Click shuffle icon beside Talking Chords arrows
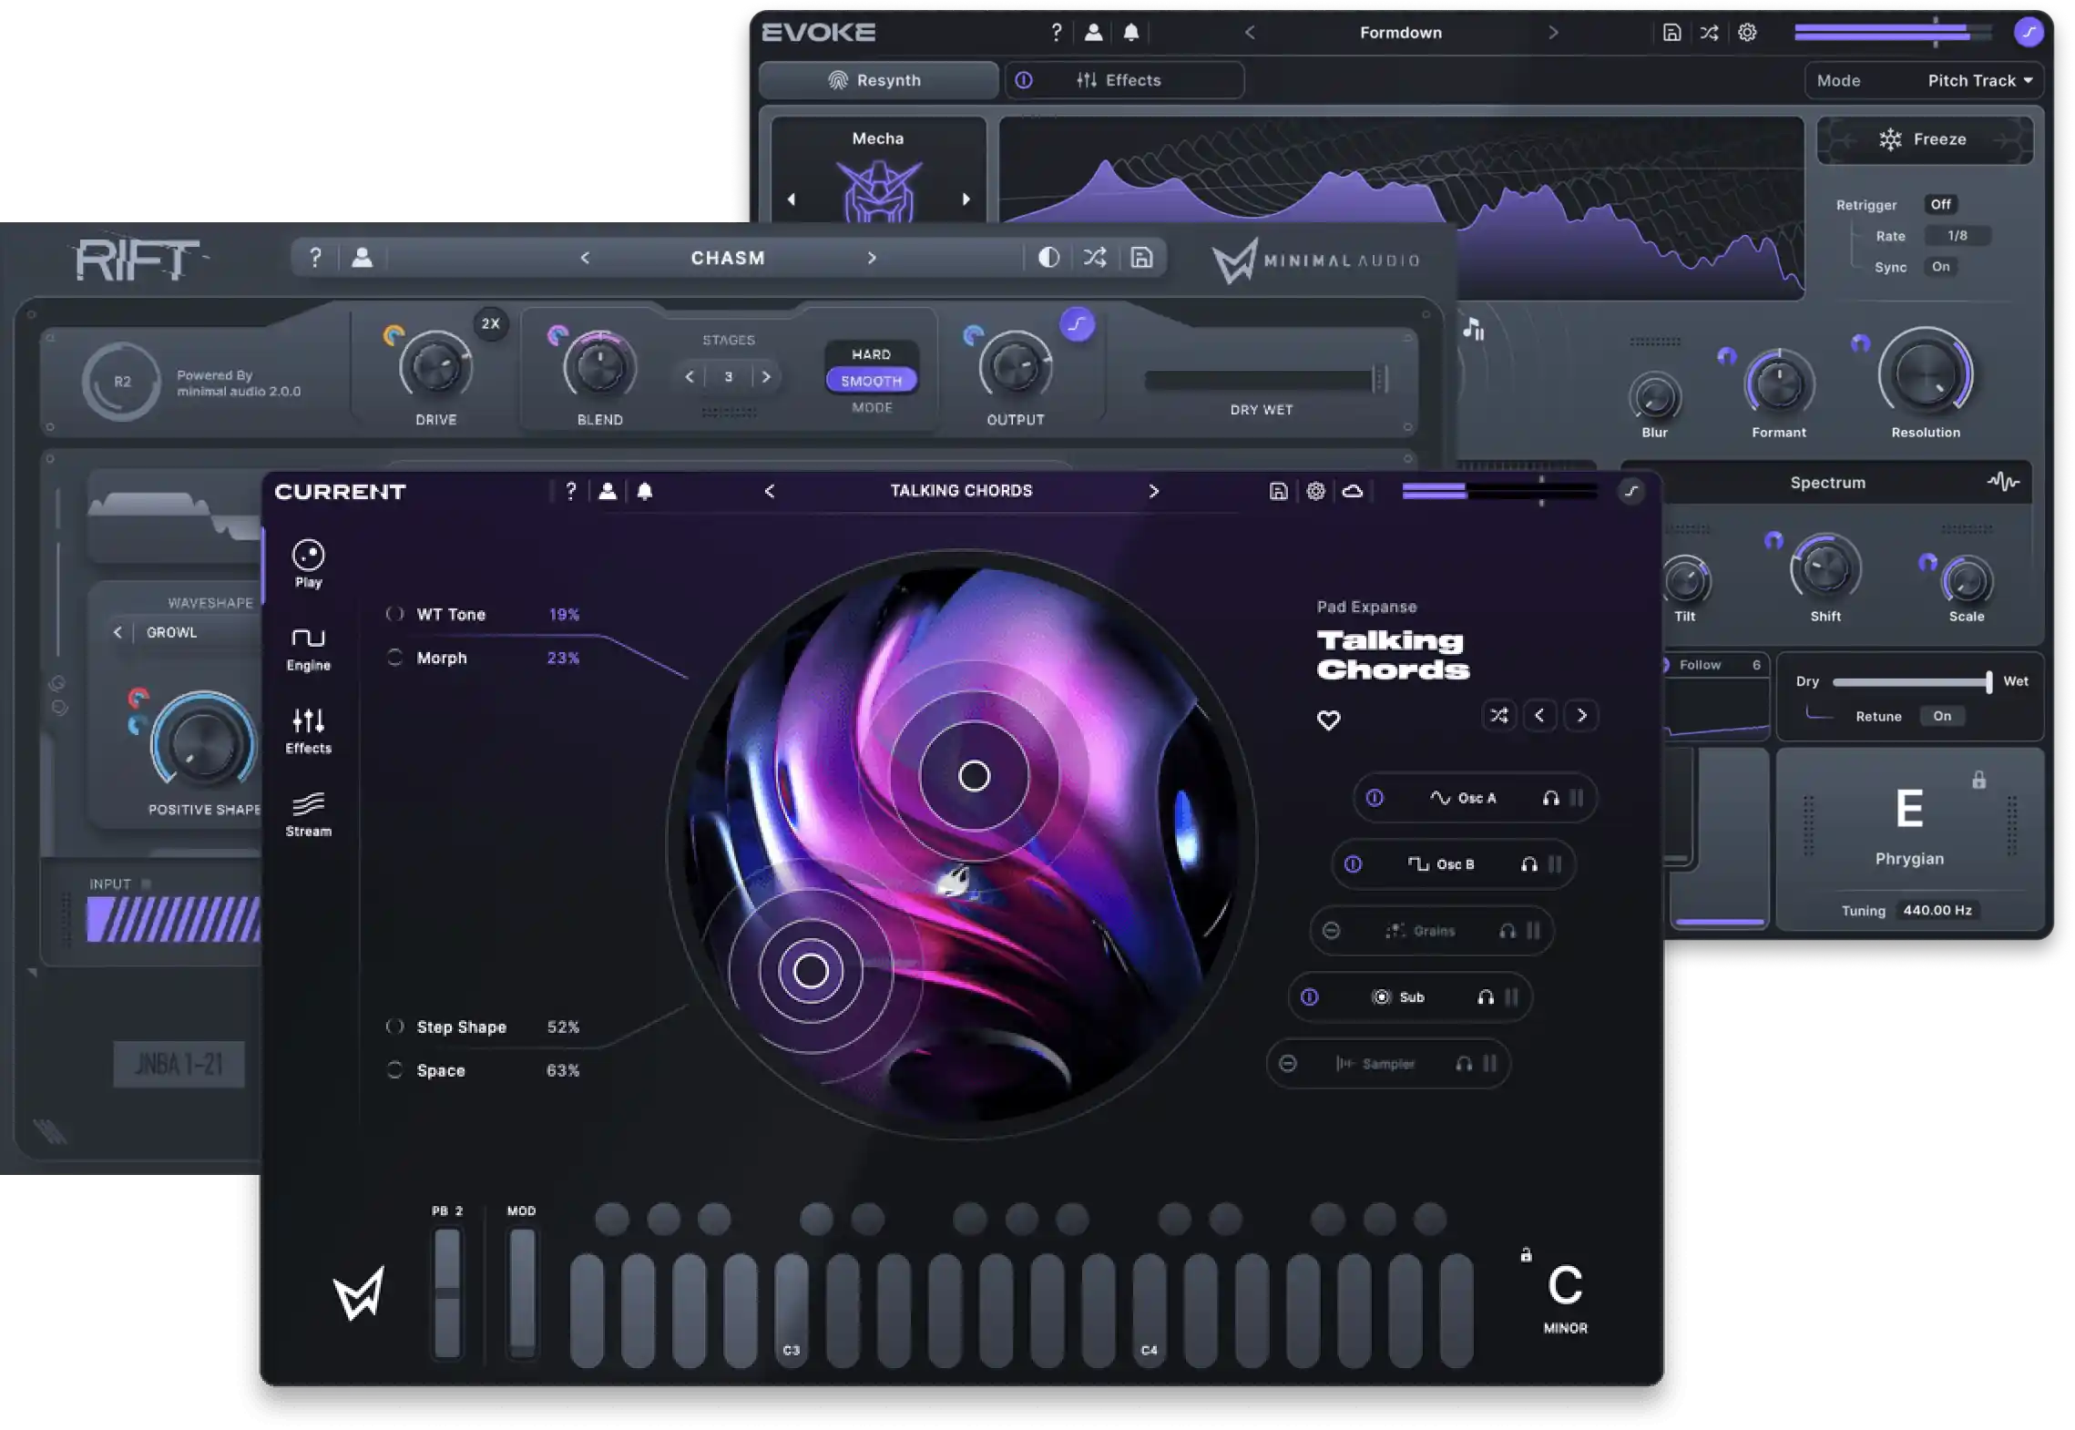Screen dimensions: 2075x1430 click(1498, 715)
